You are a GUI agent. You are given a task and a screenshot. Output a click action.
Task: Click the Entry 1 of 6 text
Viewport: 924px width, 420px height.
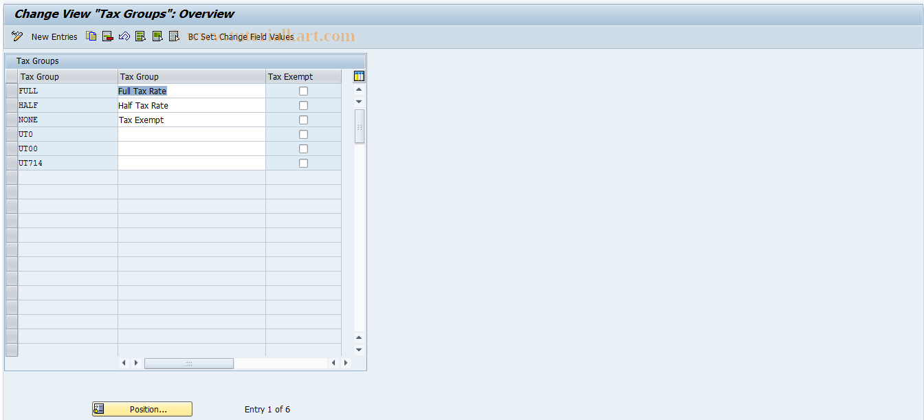(x=267, y=409)
